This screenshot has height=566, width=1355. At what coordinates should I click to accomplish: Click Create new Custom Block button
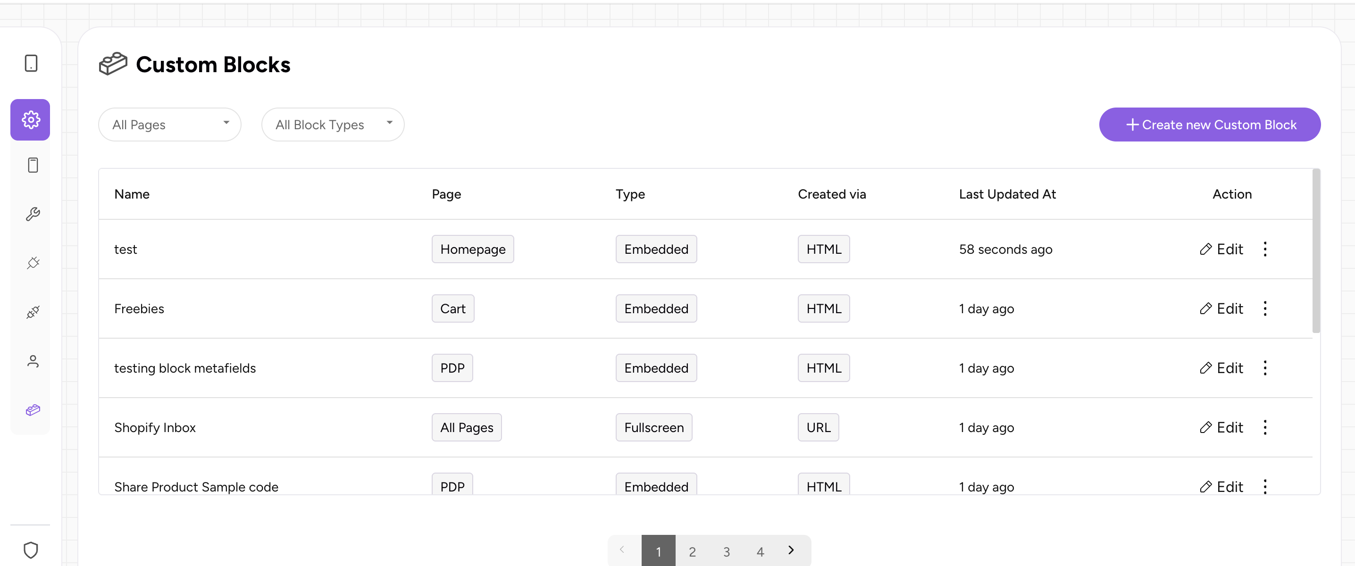click(1209, 125)
